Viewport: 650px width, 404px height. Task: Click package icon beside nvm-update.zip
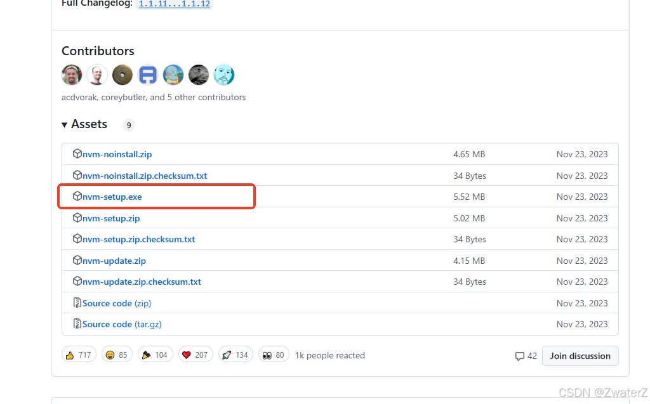click(77, 261)
